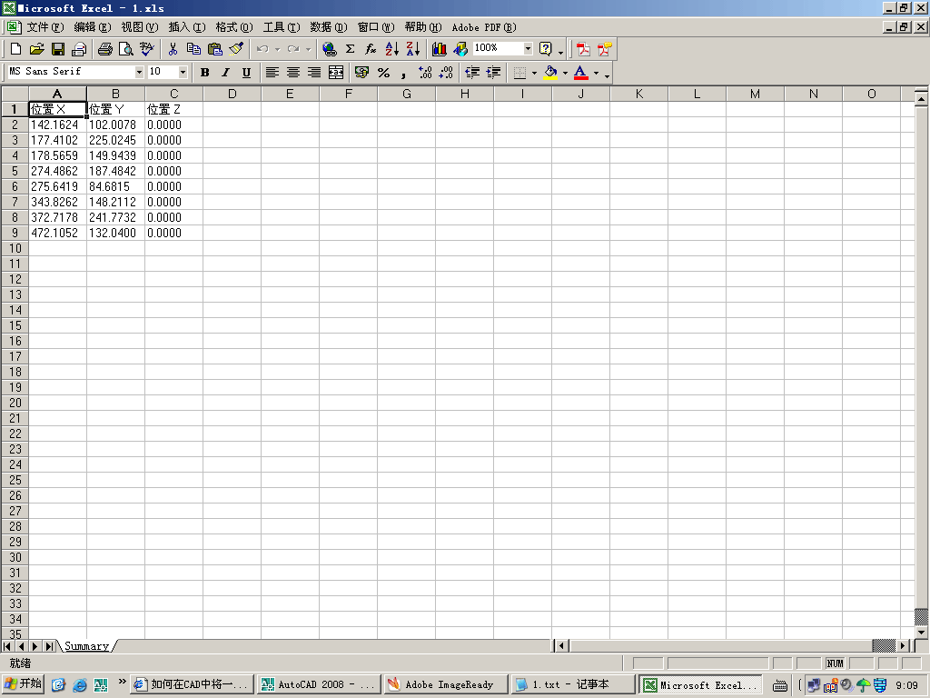
Task: Click the AutoSum sigma icon
Action: [x=351, y=49]
